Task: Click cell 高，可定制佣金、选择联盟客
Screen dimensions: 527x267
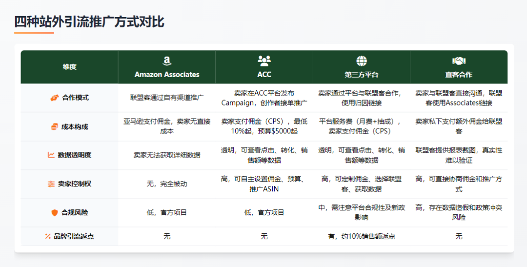Action: click(x=362, y=184)
